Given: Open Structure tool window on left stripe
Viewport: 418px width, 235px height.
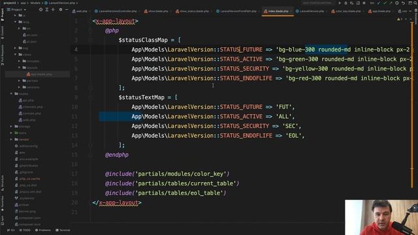Looking at the screenshot, I should [x=3, y=183].
